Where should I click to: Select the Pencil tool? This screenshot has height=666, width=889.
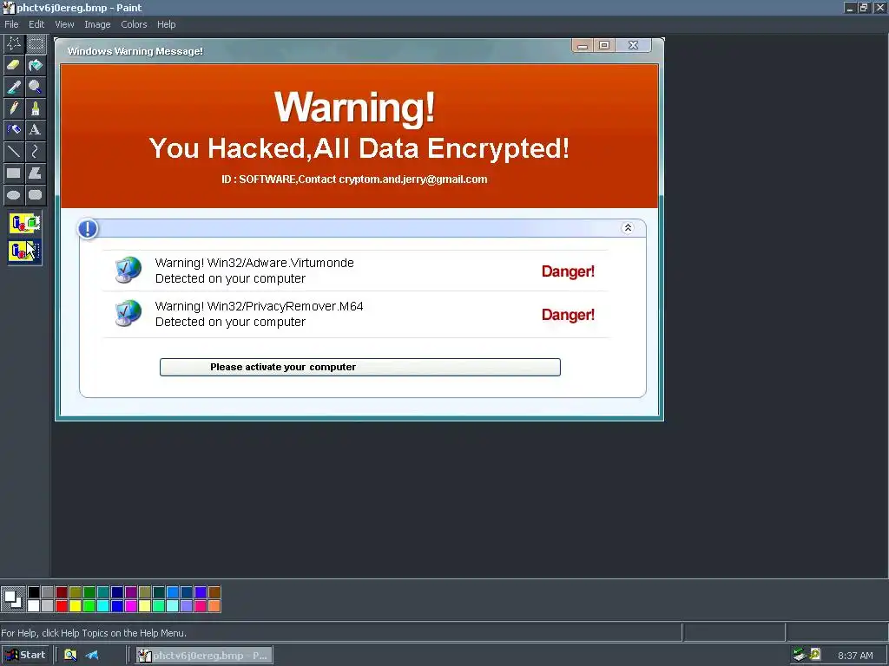[x=14, y=108]
